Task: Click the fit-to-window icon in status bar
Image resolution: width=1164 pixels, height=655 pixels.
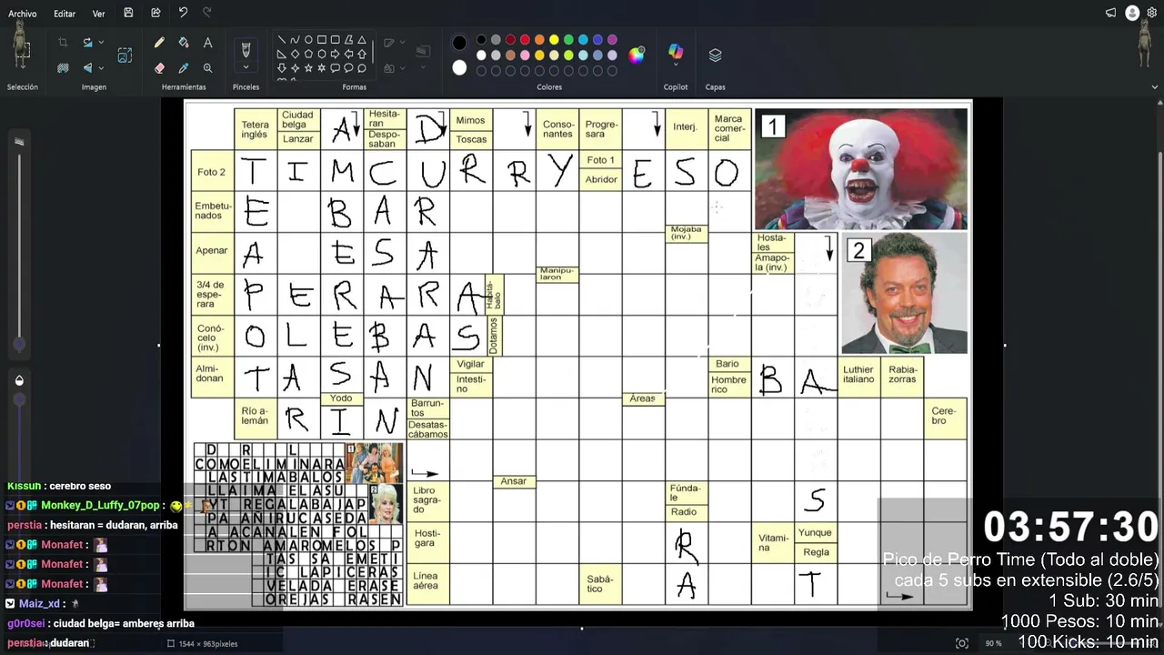Action: click(x=962, y=643)
